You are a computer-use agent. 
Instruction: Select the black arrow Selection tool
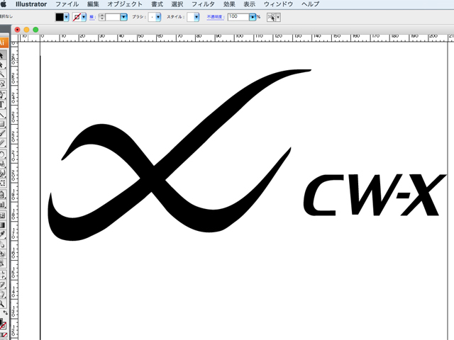(x=4, y=55)
